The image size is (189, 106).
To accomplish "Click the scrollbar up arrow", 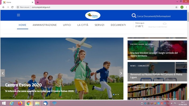I will coord(188,11).
